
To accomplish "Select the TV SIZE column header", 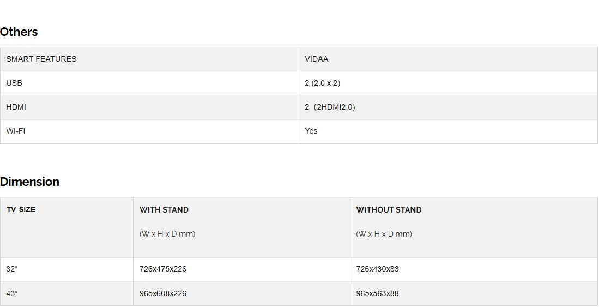I will tap(21, 209).
